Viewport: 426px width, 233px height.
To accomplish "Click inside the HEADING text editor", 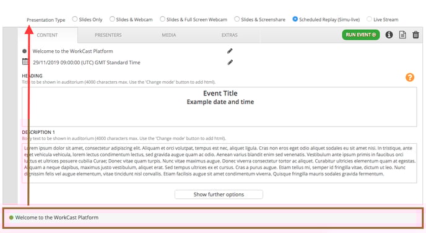I will [219, 107].
